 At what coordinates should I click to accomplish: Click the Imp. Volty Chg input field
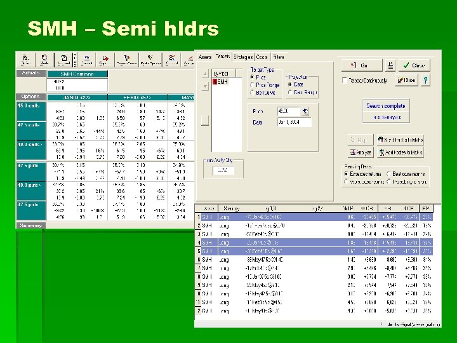tap(223, 170)
